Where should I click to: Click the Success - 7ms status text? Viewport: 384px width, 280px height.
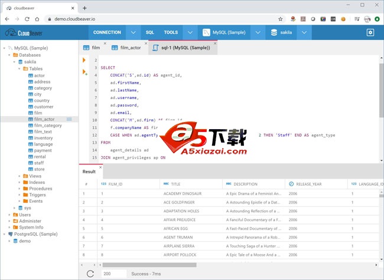[x=146, y=274]
